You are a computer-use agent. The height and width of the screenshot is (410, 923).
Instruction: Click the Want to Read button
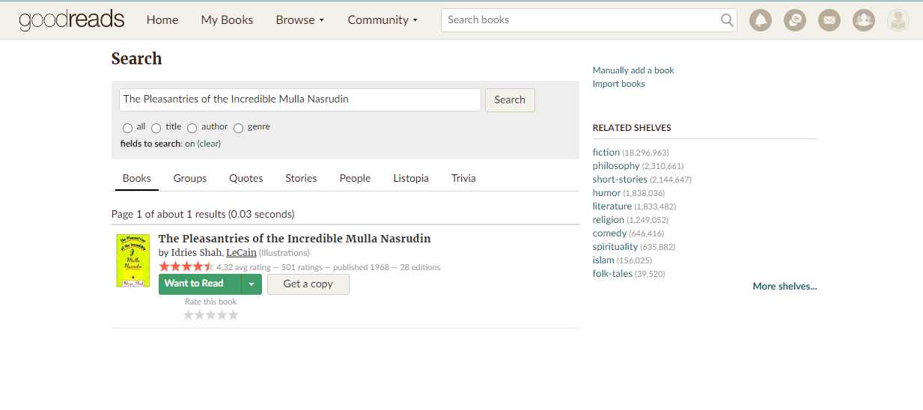[x=200, y=284]
